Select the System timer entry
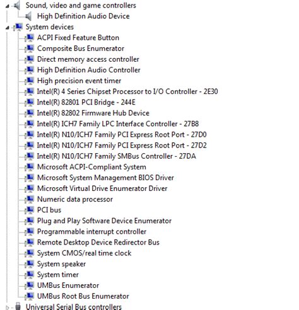The height and width of the screenshot is (310, 299). click(58, 275)
